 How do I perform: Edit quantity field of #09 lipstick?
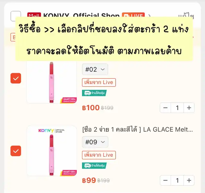pyautogui.click(x=177, y=180)
